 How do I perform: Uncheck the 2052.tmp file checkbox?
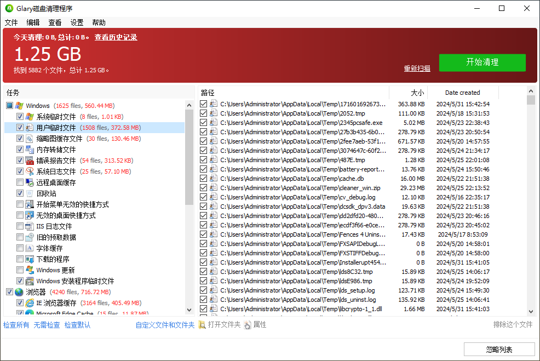click(x=204, y=113)
